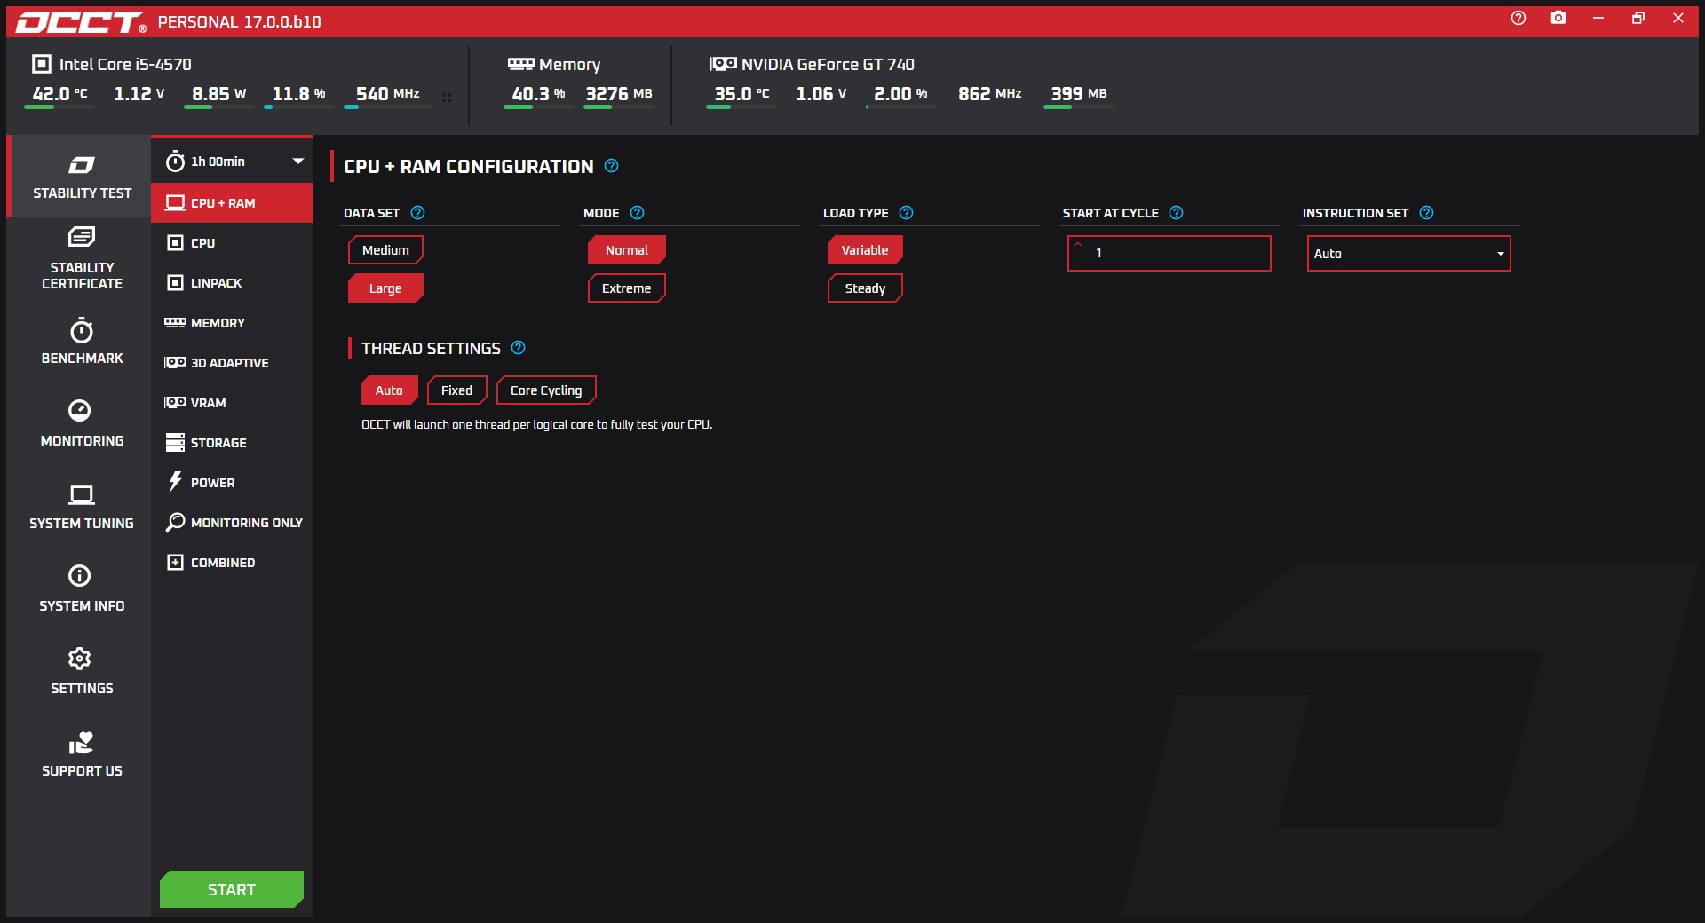Click the memory 3276 MB reading
Image resolution: width=1705 pixels, height=923 pixels.
(x=619, y=93)
